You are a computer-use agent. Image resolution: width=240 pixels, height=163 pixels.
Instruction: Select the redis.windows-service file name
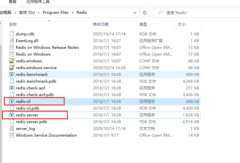pos(36,68)
